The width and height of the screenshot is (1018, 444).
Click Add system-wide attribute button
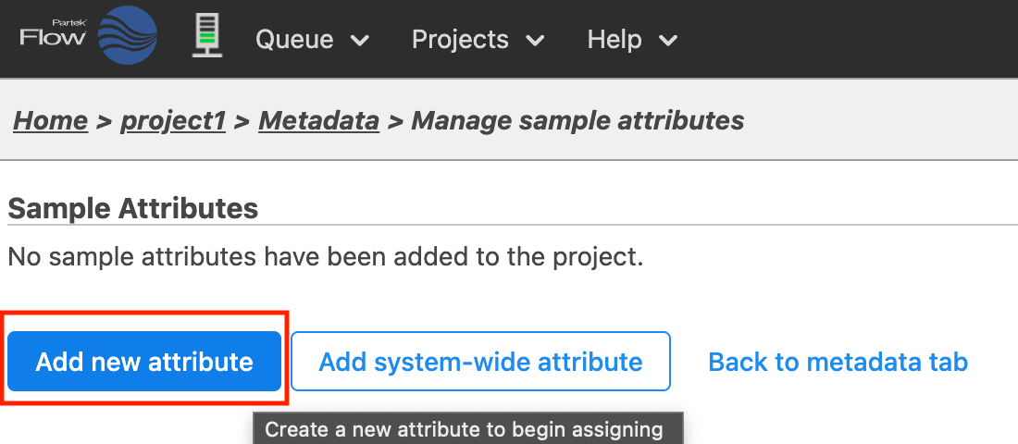[x=480, y=362]
